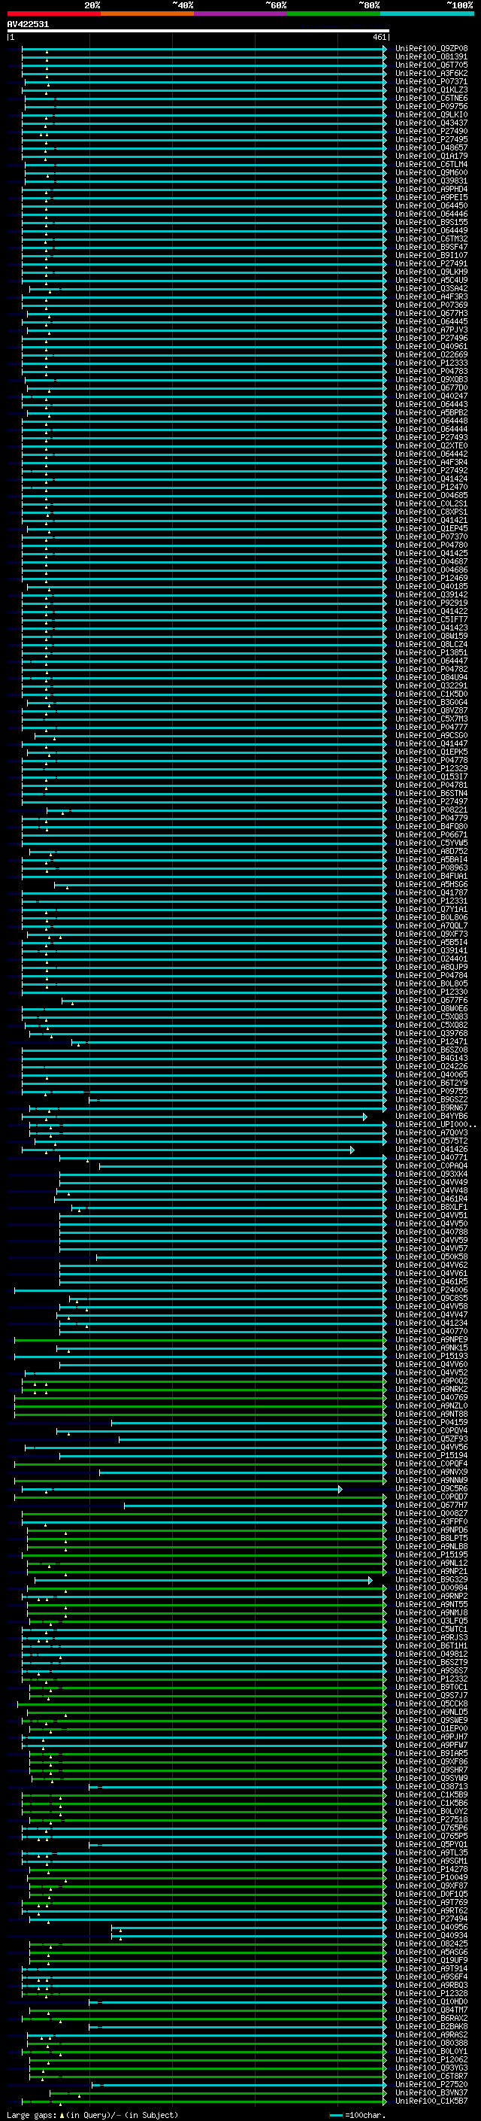Select UniRef100_Q39768 label
This screenshot has width=481, height=2121.
point(431,1033)
